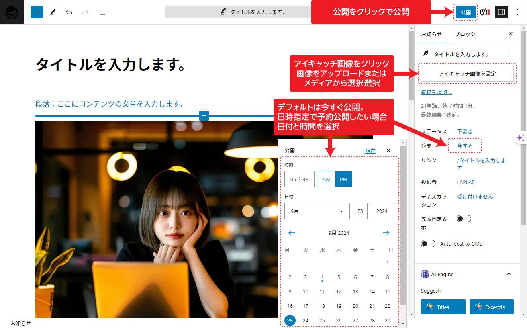Open the post title block options menu
This screenshot has height=328, width=527.
tap(509, 53)
